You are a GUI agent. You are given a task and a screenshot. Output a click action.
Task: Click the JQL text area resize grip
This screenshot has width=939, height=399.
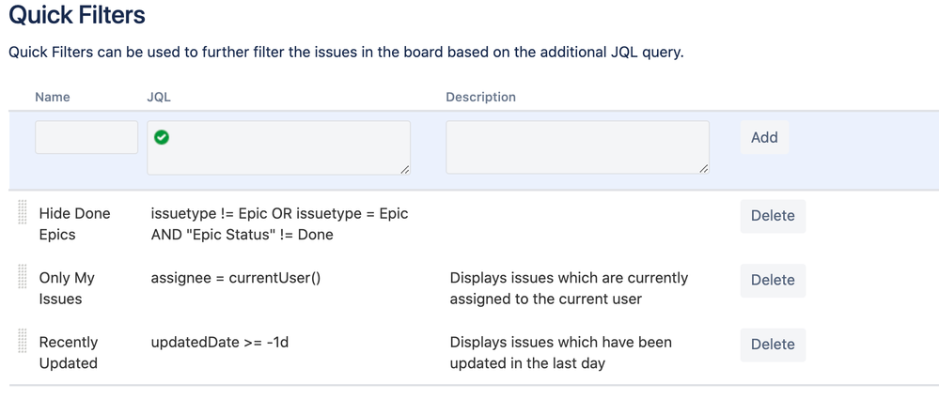point(404,169)
